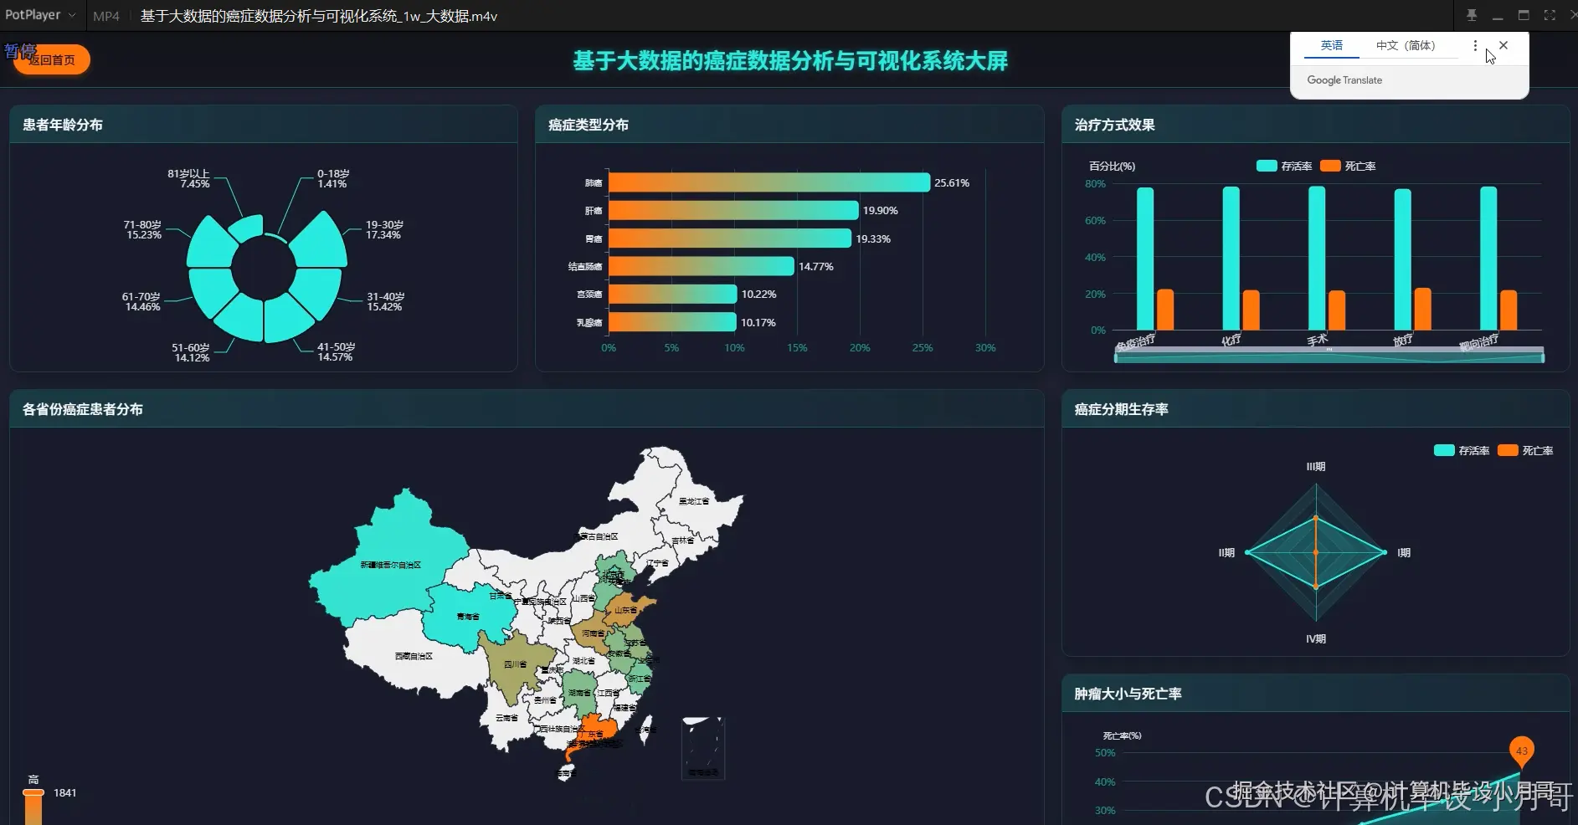Select 山东省 on the map

tap(628, 609)
